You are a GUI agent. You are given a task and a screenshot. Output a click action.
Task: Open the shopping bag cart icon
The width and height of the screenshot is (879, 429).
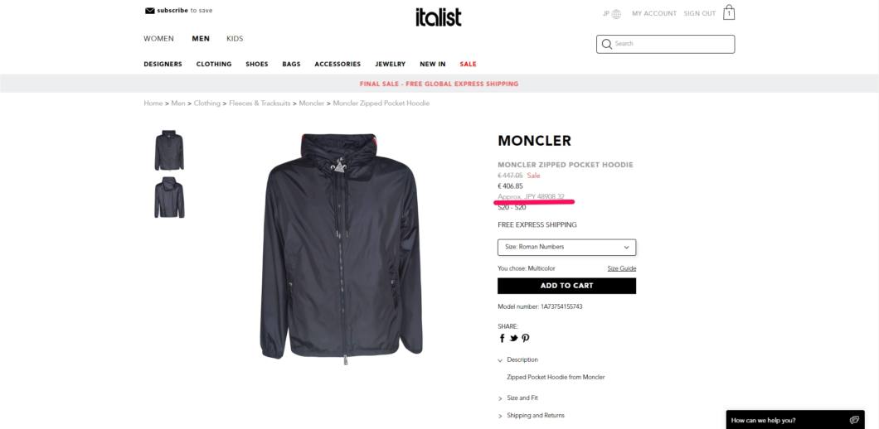[x=729, y=12]
